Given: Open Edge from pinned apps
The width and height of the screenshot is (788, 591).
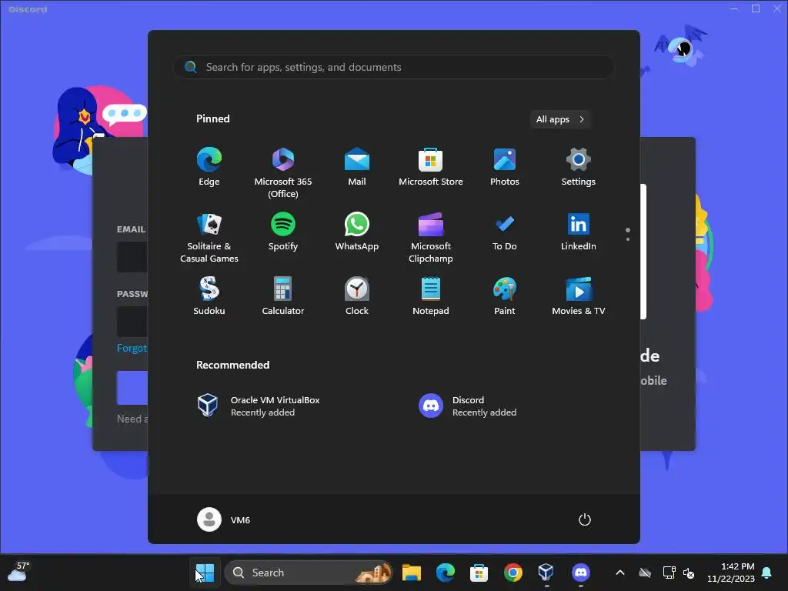Looking at the screenshot, I should [209, 167].
